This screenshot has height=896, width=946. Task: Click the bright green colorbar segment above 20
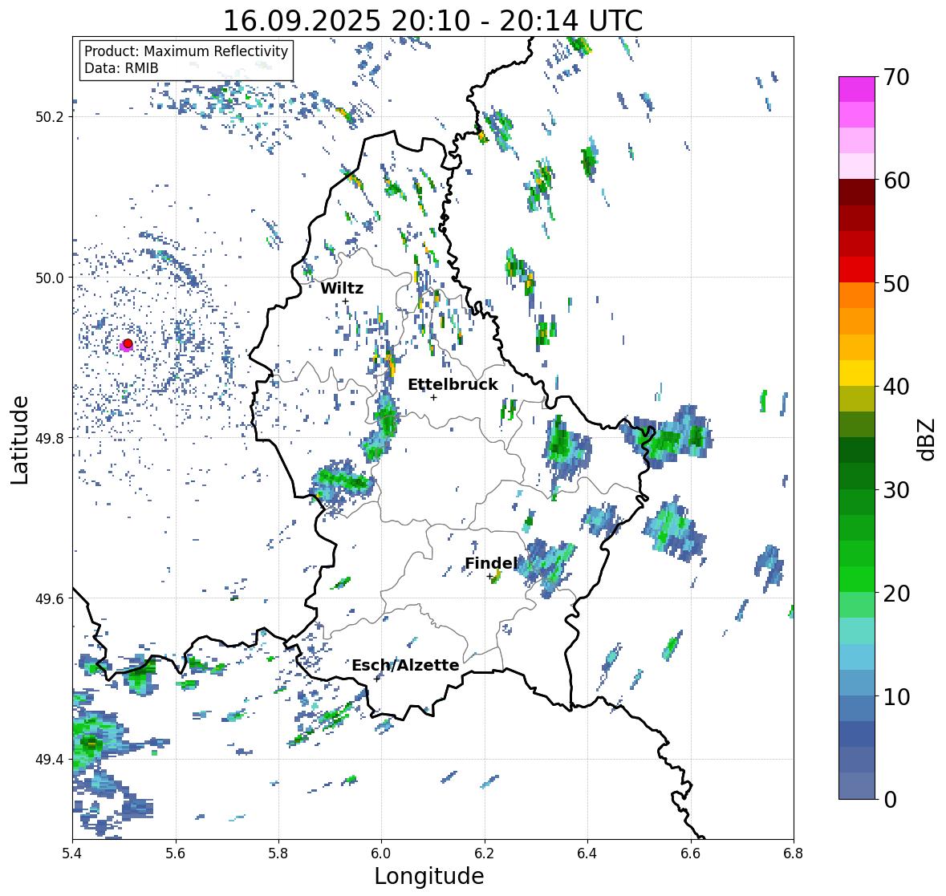[857, 579]
